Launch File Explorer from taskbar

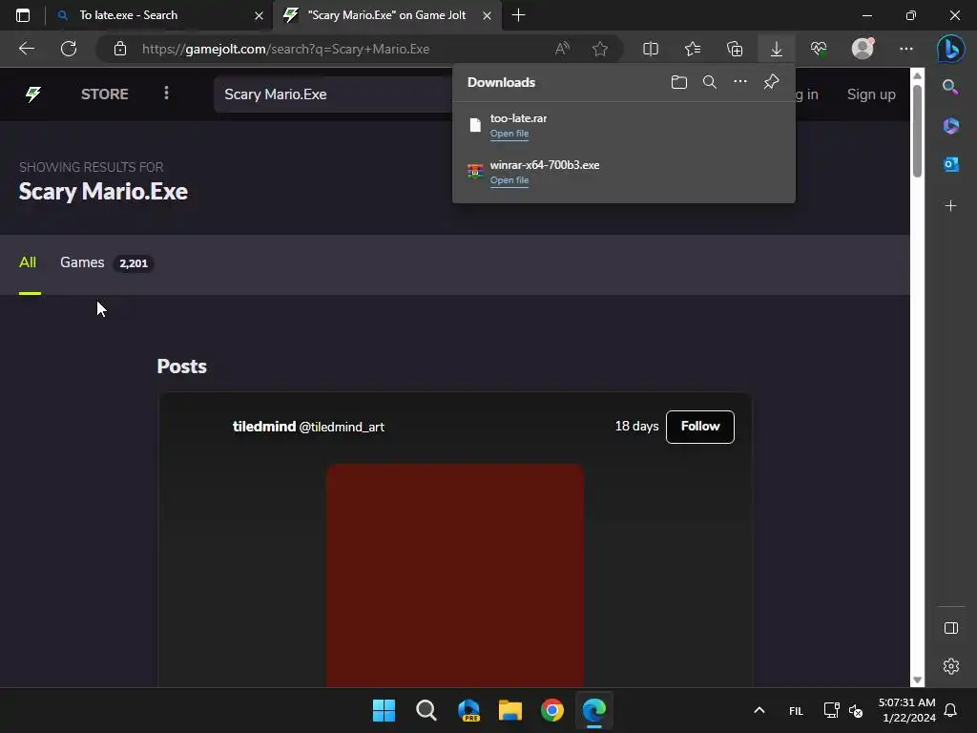point(510,710)
